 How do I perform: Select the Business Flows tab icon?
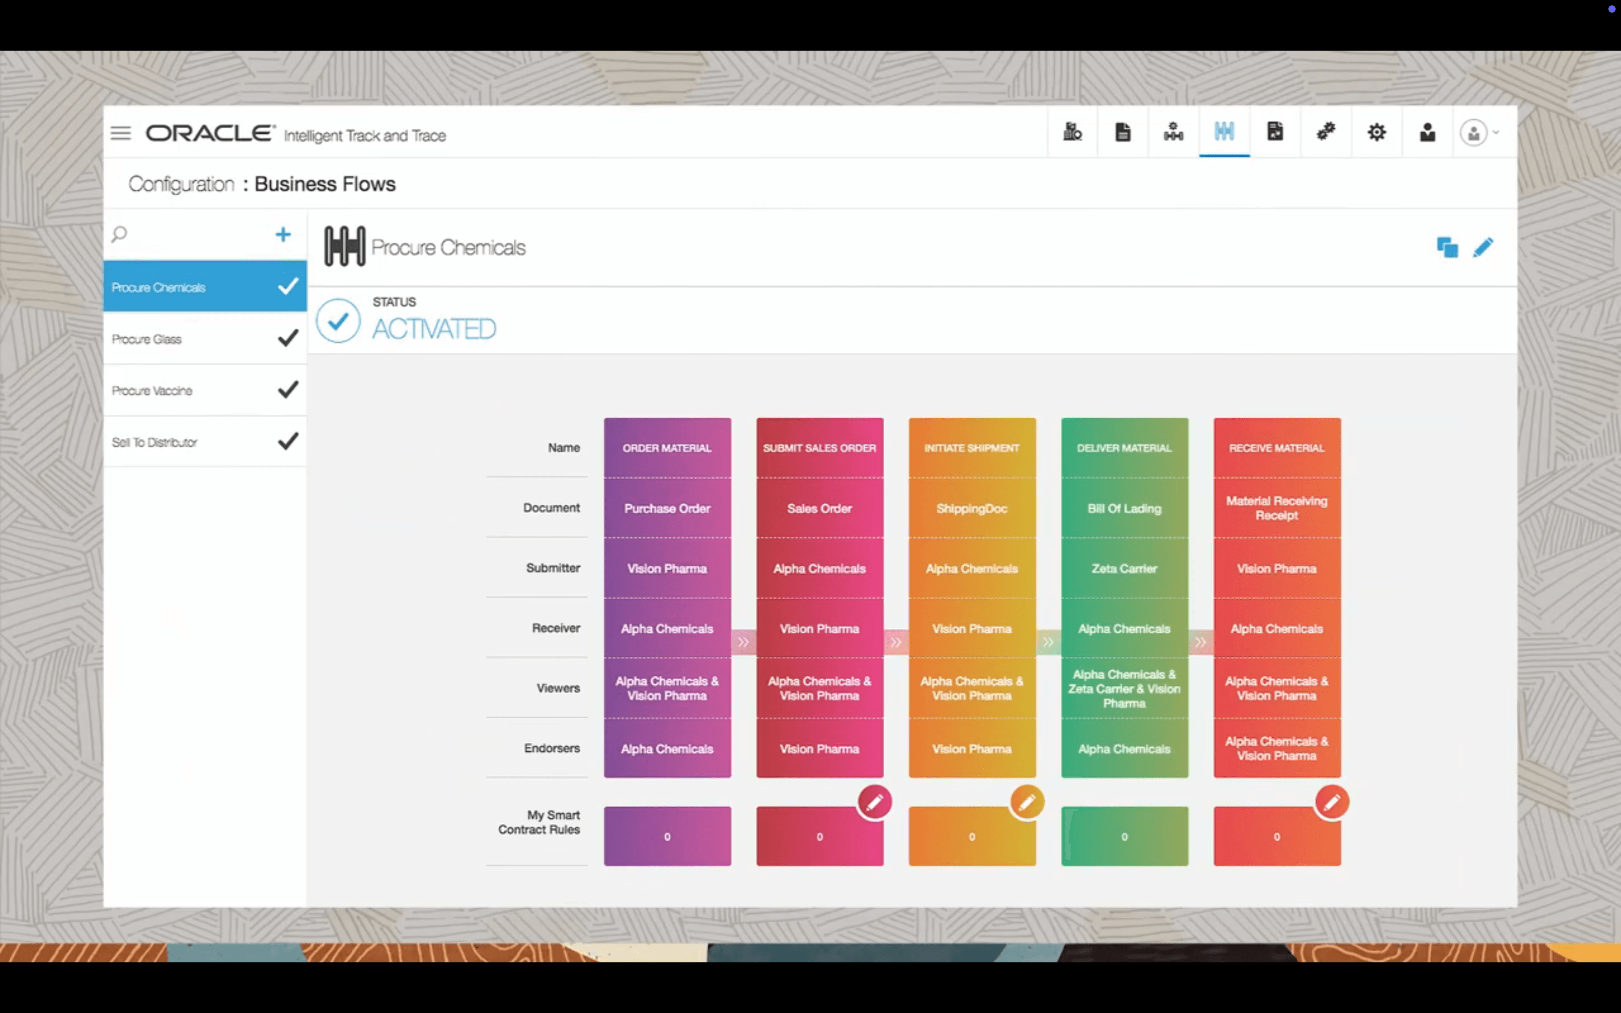click(1224, 132)
